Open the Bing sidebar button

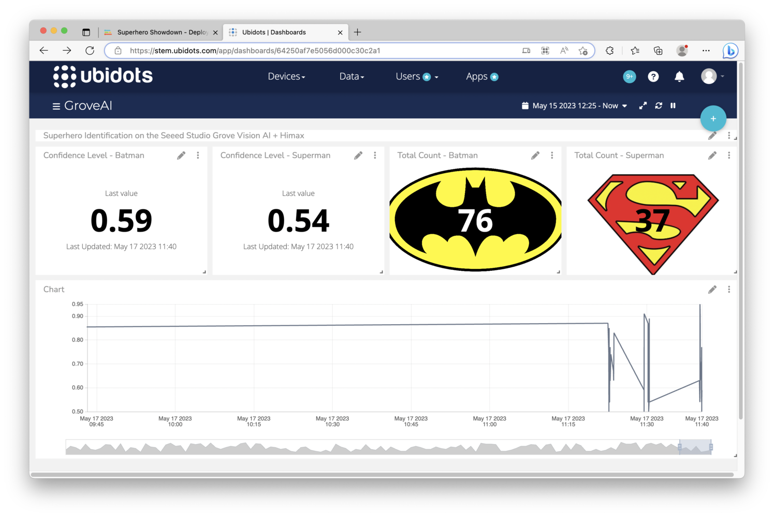point(730,51)
